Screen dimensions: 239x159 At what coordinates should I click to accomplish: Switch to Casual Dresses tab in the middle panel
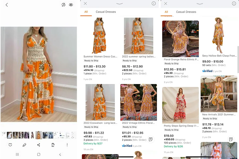click(106, 12)
